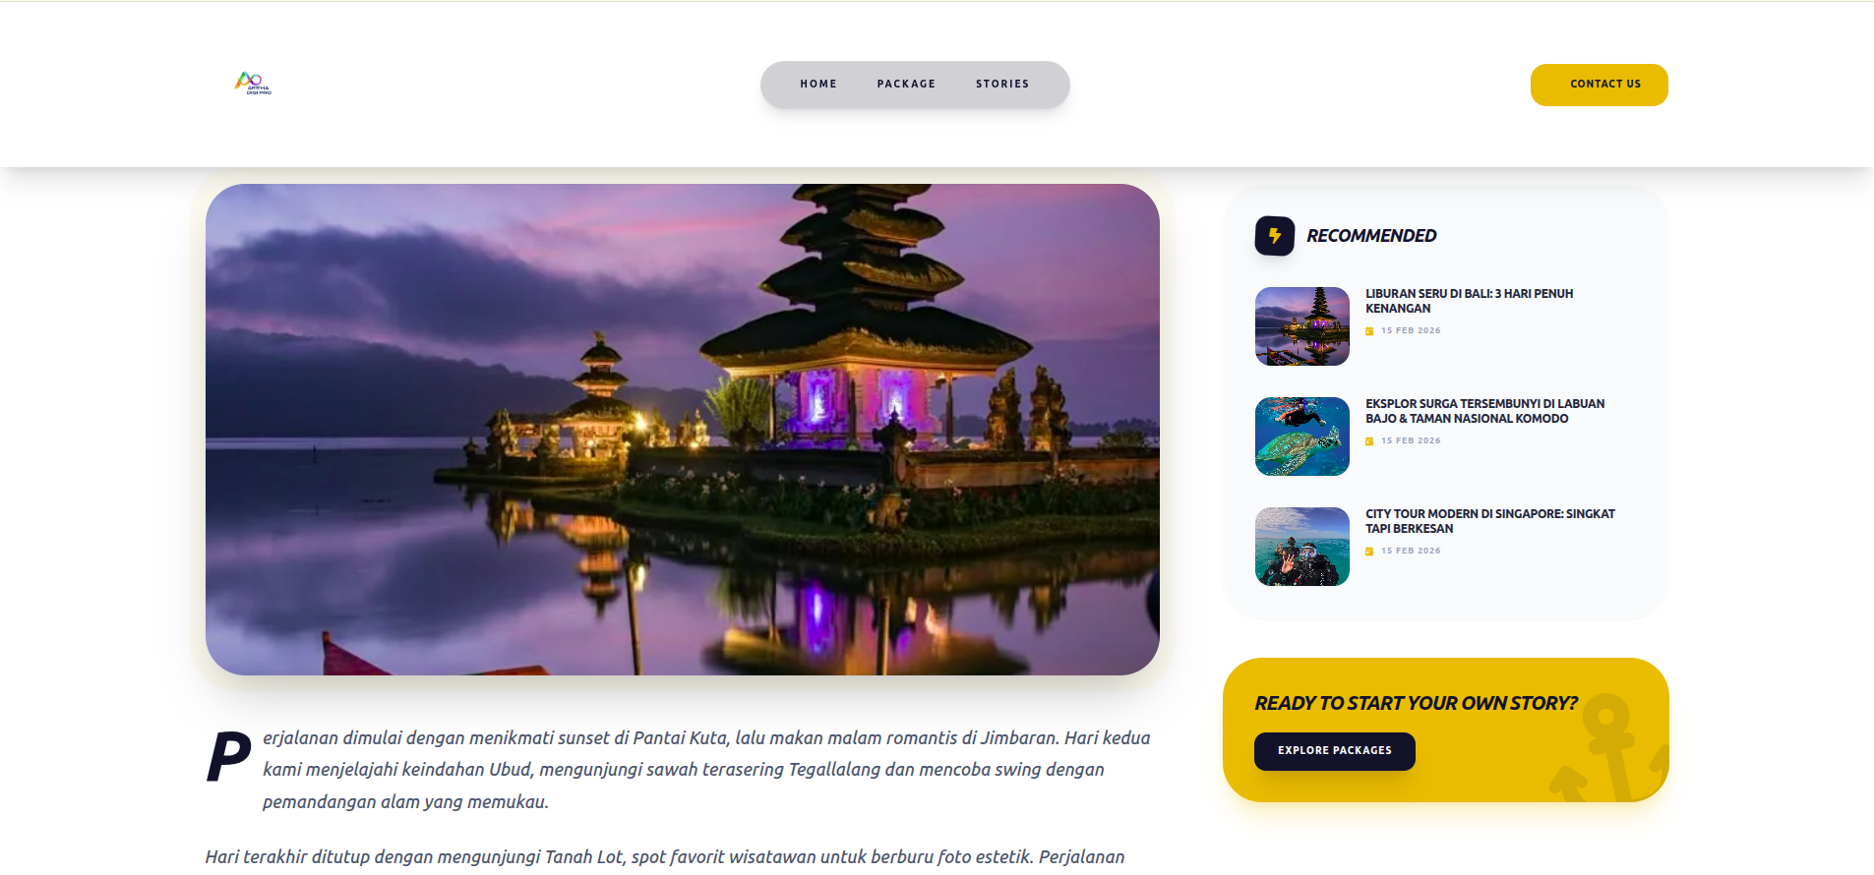
Task: Click 'Ready to start your own story?' heading
Action: coord(1415,704)
